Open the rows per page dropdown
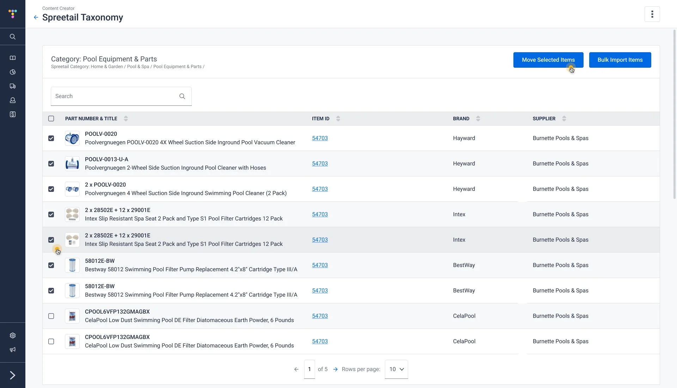 (396, 369)
